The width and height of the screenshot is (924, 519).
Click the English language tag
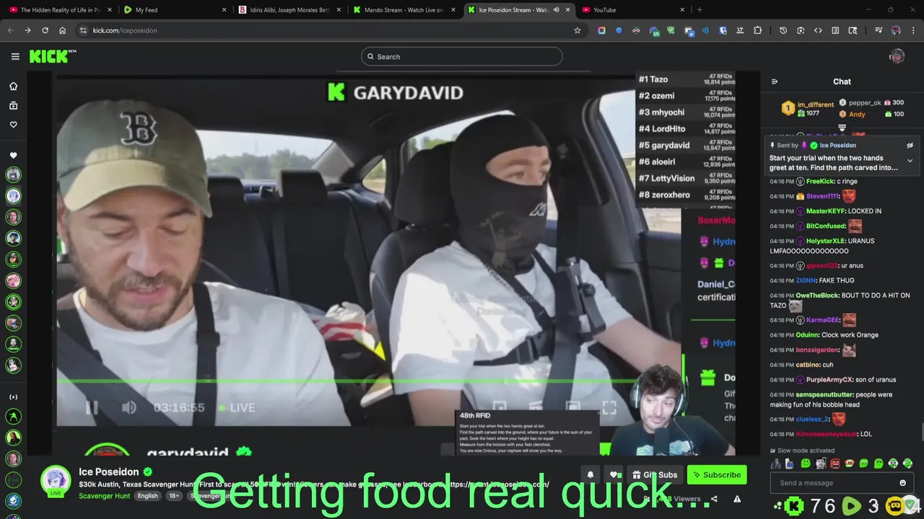147,496
